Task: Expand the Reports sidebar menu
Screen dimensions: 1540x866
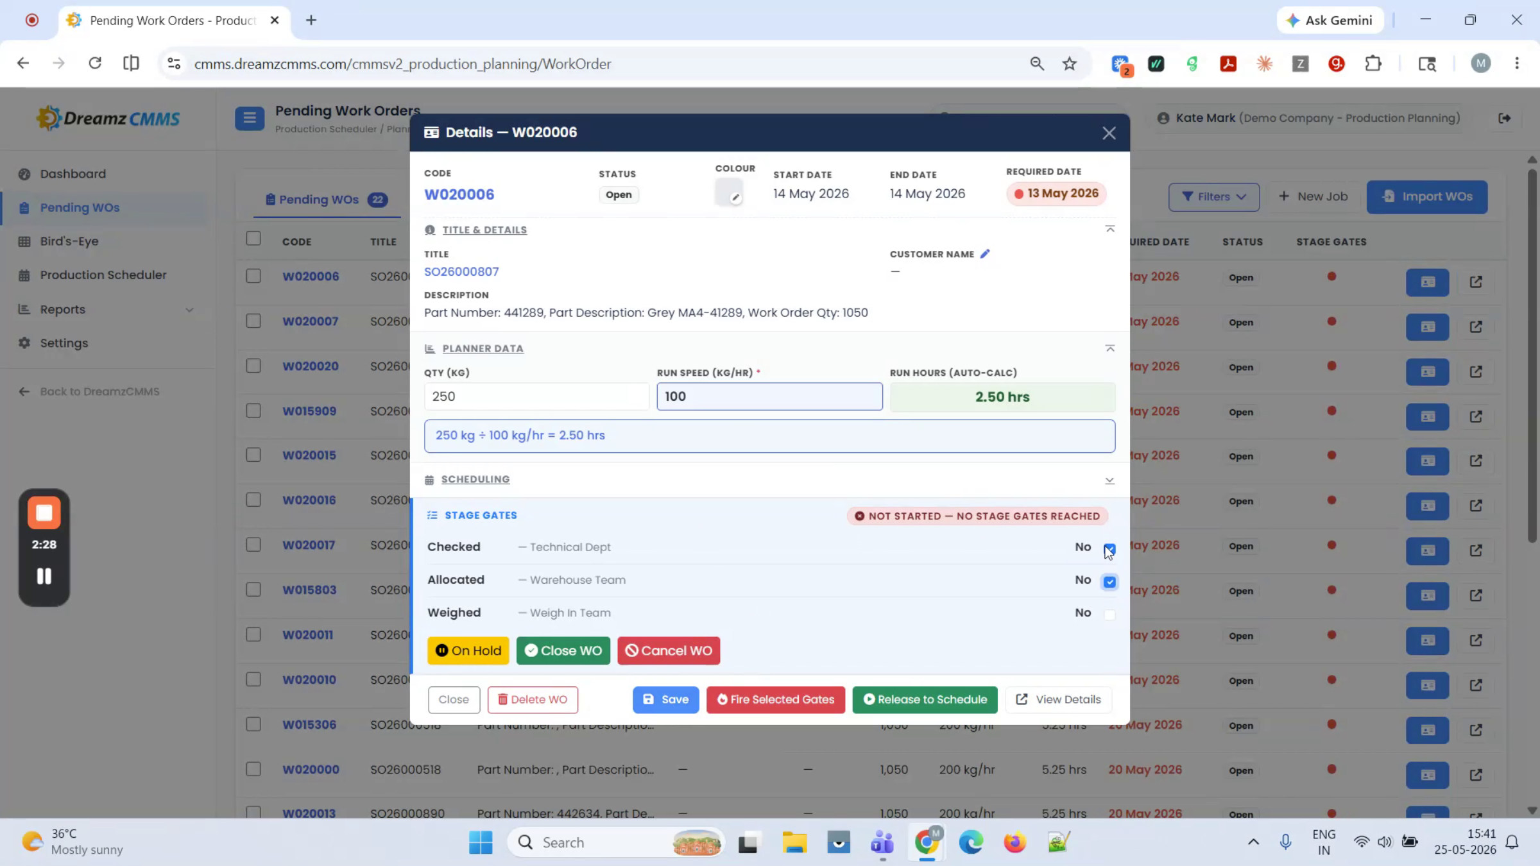Action: pyautogui.click(x=106, y=309)
